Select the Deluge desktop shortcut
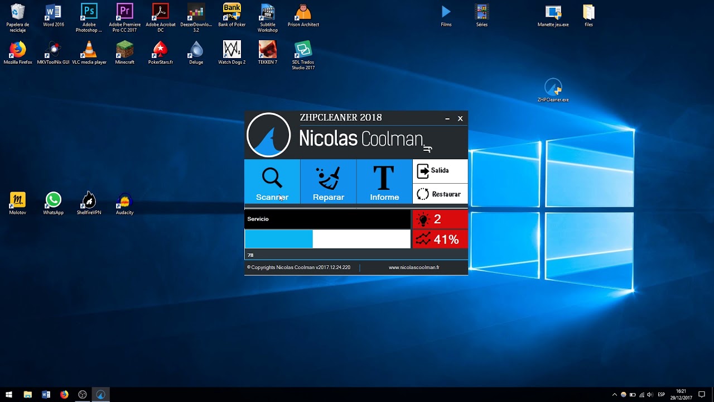Screen dimensions: 714x402 point(196,53)
